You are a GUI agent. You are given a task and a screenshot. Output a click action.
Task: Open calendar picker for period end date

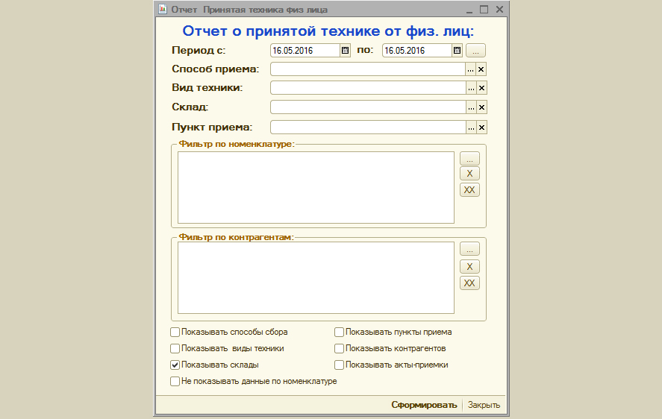click(457, 51)
